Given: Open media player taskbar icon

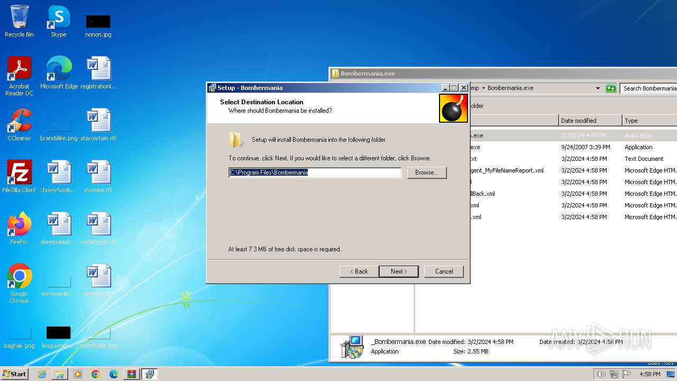Looking at the screenshot, I should (x=78, y=374).
